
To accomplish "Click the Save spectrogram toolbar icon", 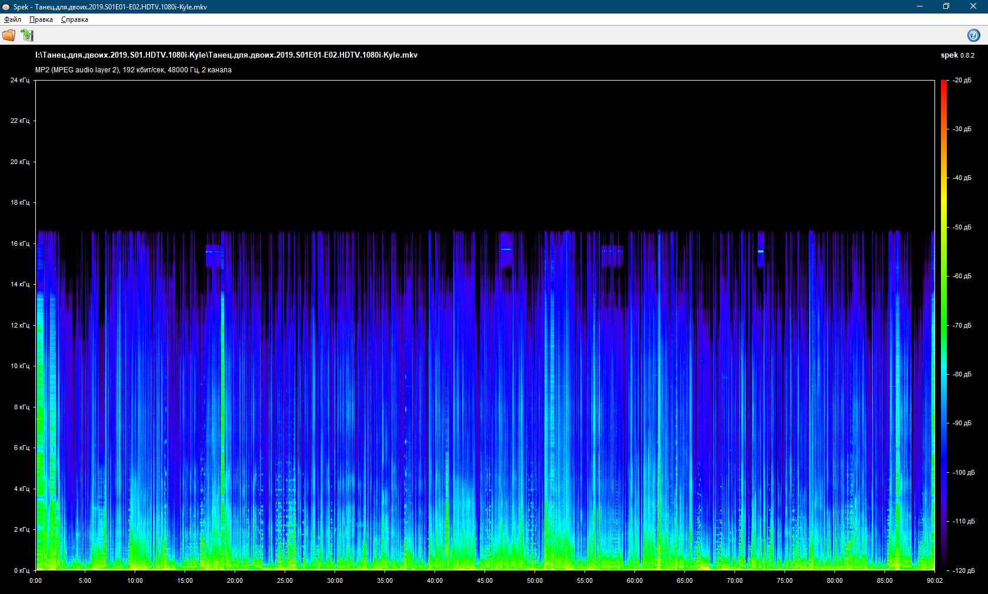I will click(x=27, y=35).
